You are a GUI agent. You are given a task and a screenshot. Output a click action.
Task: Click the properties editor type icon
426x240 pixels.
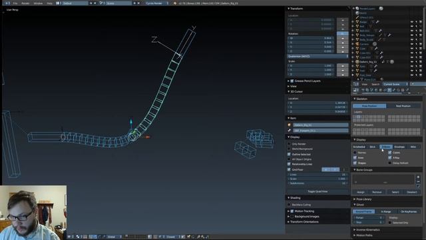[x=356, y=90]
